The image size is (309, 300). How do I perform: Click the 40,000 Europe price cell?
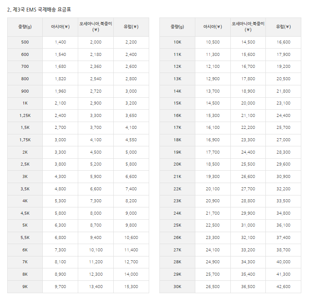[x=283, y=262]
